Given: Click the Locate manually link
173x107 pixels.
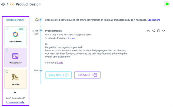Looking at the screenshot, I should click(x=15, y=102).
